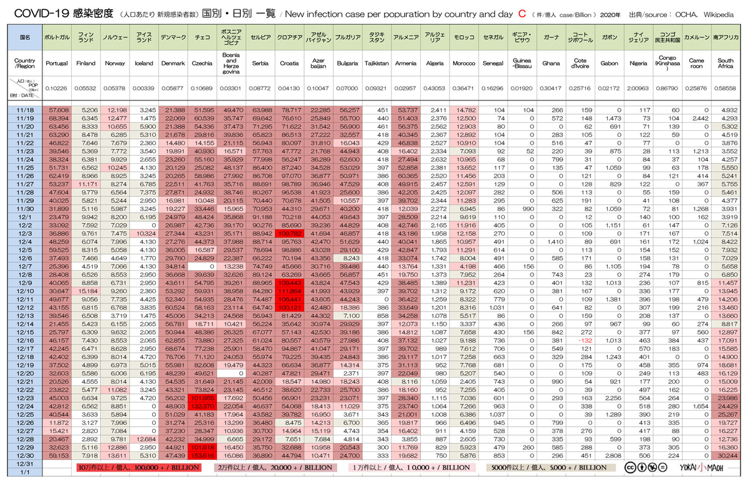This screenshot has width=748, height=481.
Task: Click South Africa's 25,267 value on 12/25
Action: coord(726,413)
